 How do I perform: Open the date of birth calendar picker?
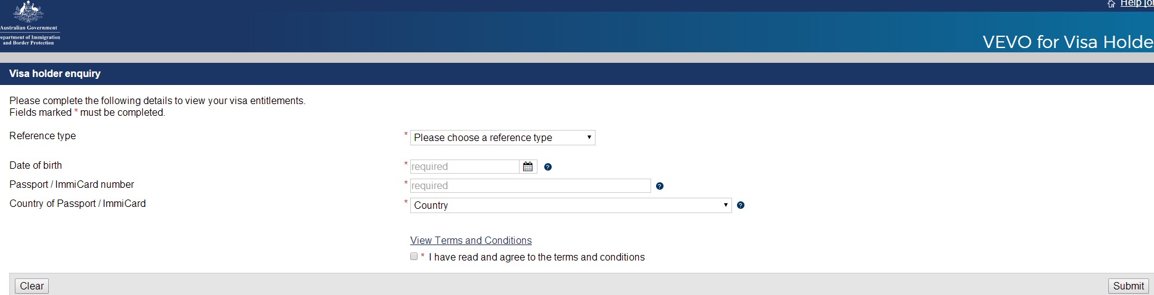(x=528, y=167)
